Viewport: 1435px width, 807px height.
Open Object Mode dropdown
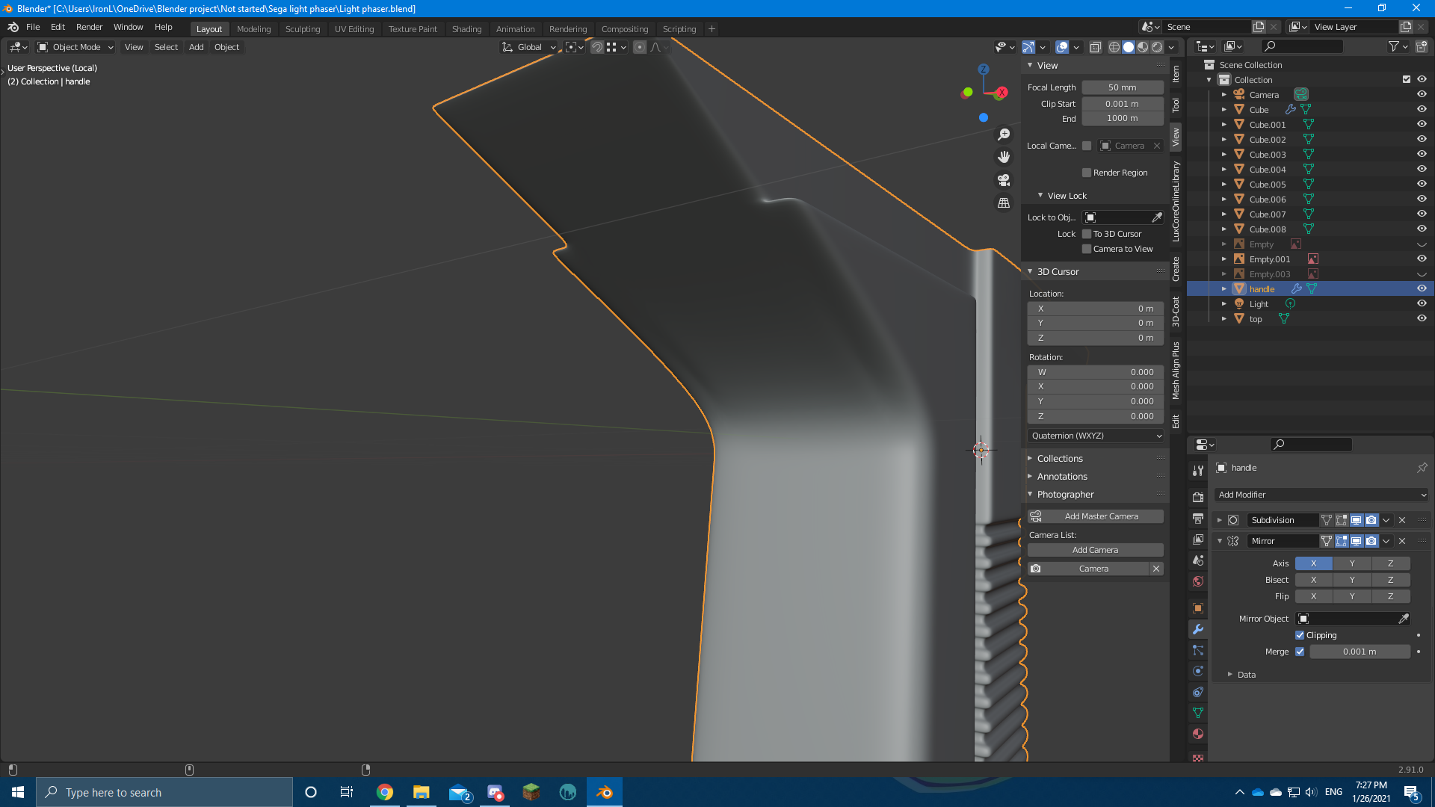pyautogui.click(x=75, y=47)
